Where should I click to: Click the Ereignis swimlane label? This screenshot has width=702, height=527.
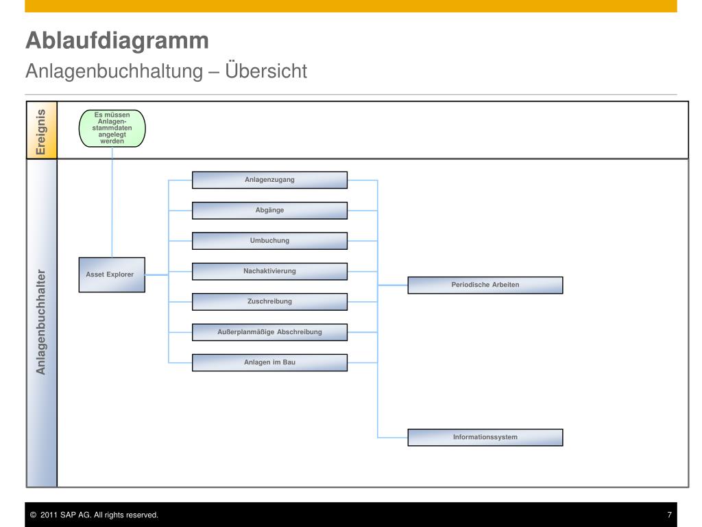tap(42, 130)
